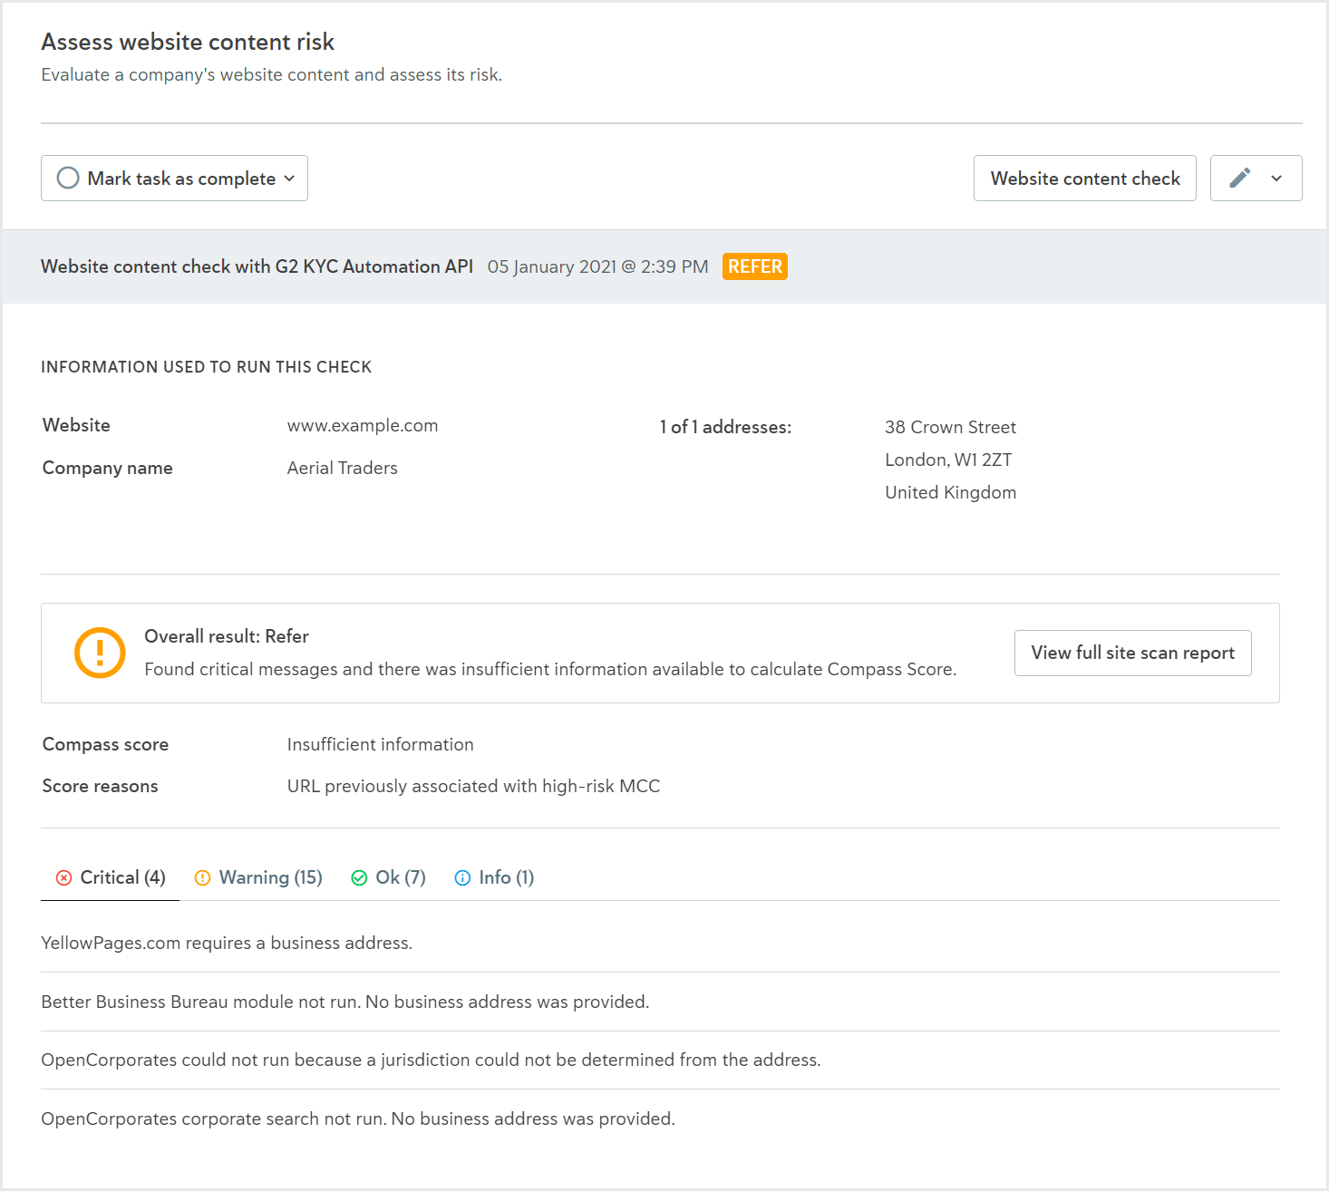The width and height of the screenshot is (1329, 1191).
Task: Switch to the Ok (7) tab
Action: tap(389, 877)
